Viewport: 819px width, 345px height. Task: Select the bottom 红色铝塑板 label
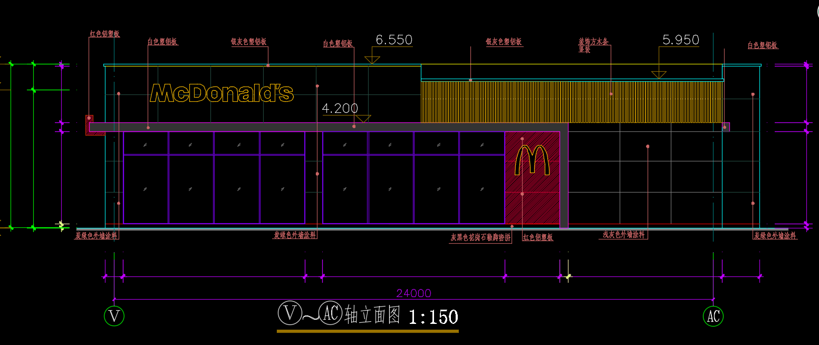[538, 238]
